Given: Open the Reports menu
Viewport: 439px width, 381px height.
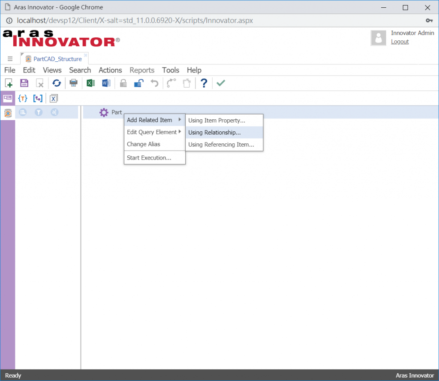Looking at the screenshot, I should click(142, 70).
